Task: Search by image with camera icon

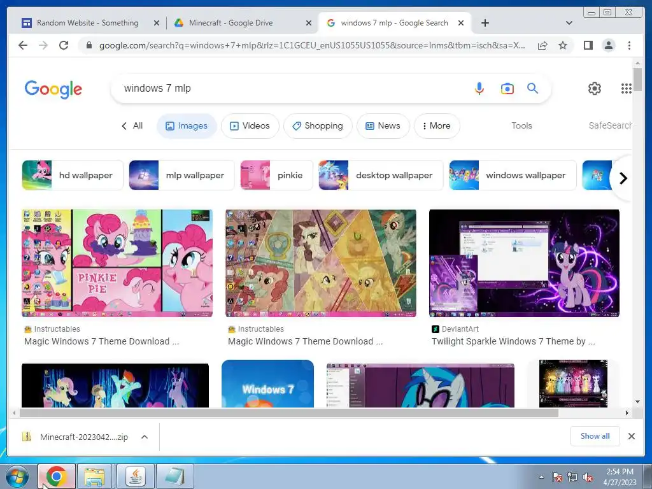Action: (x=507, y=88)
